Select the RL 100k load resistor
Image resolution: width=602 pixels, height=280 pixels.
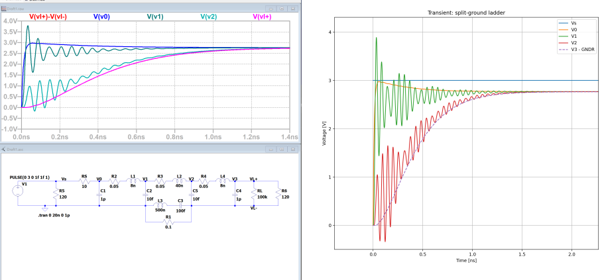[253, 192]
